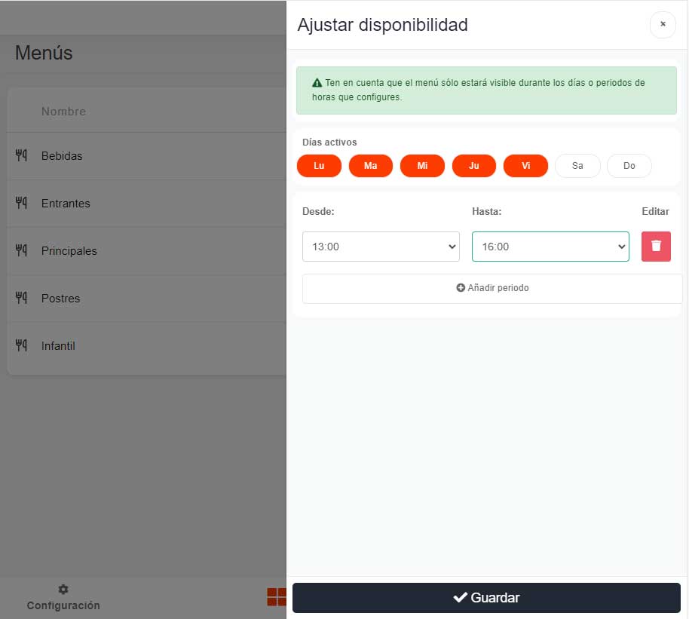Close the Ajustar disponibilidad panel
This screenshot has height=619, width=689.
pos(662,25)
